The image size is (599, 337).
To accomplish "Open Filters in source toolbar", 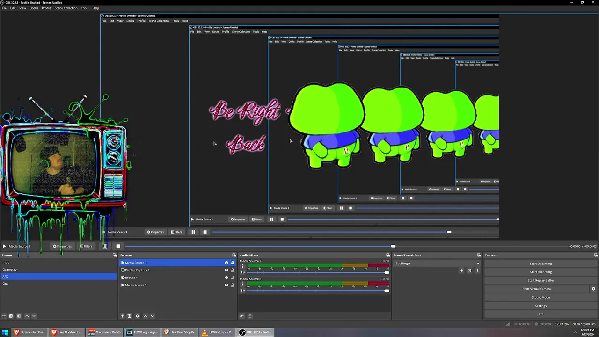I will pos(86,246).
